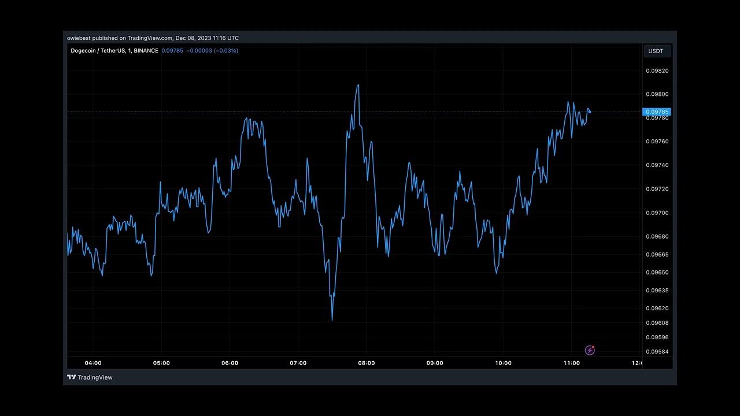Click the 04:00 time axis label
740x416 pixels.
[x=93, y=363]
